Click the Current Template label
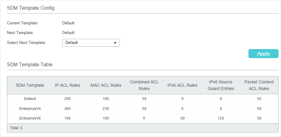This screenshot has height=137, width=281. point(23,23)
